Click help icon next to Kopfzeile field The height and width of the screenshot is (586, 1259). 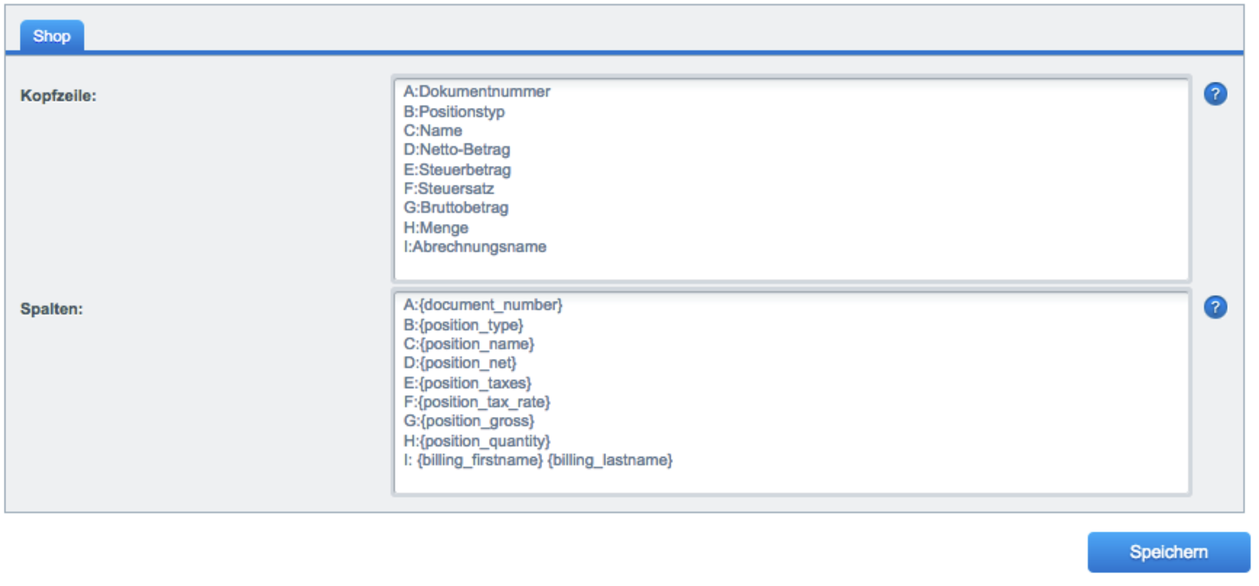click(1214, 94)
